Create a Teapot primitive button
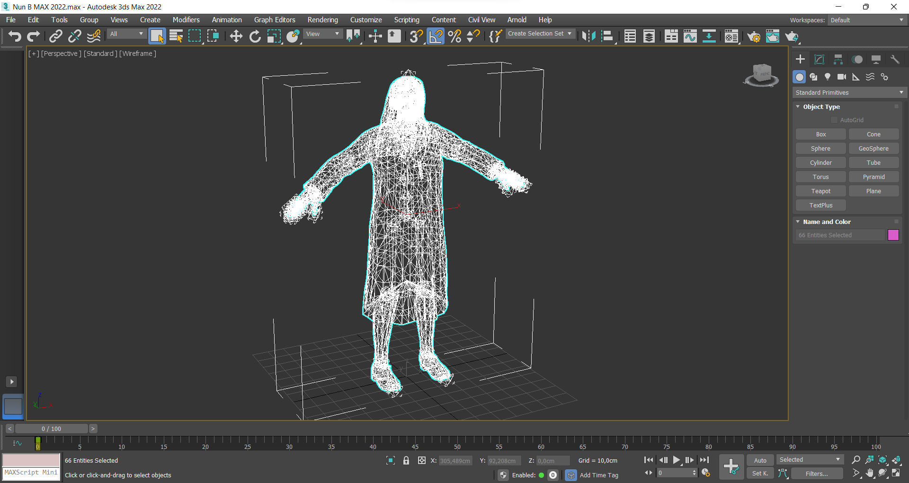Screen dimensions: 909x483 820,191
